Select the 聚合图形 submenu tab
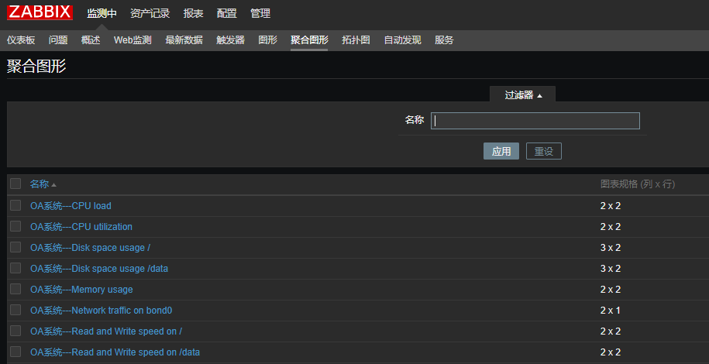This screenshot has height=364, width=709. point(309,40)
